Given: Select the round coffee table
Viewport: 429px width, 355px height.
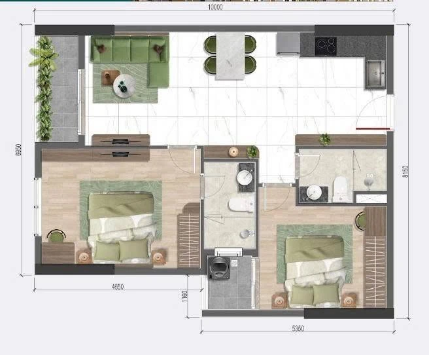Looking at the screenshot, I should 124,86.
